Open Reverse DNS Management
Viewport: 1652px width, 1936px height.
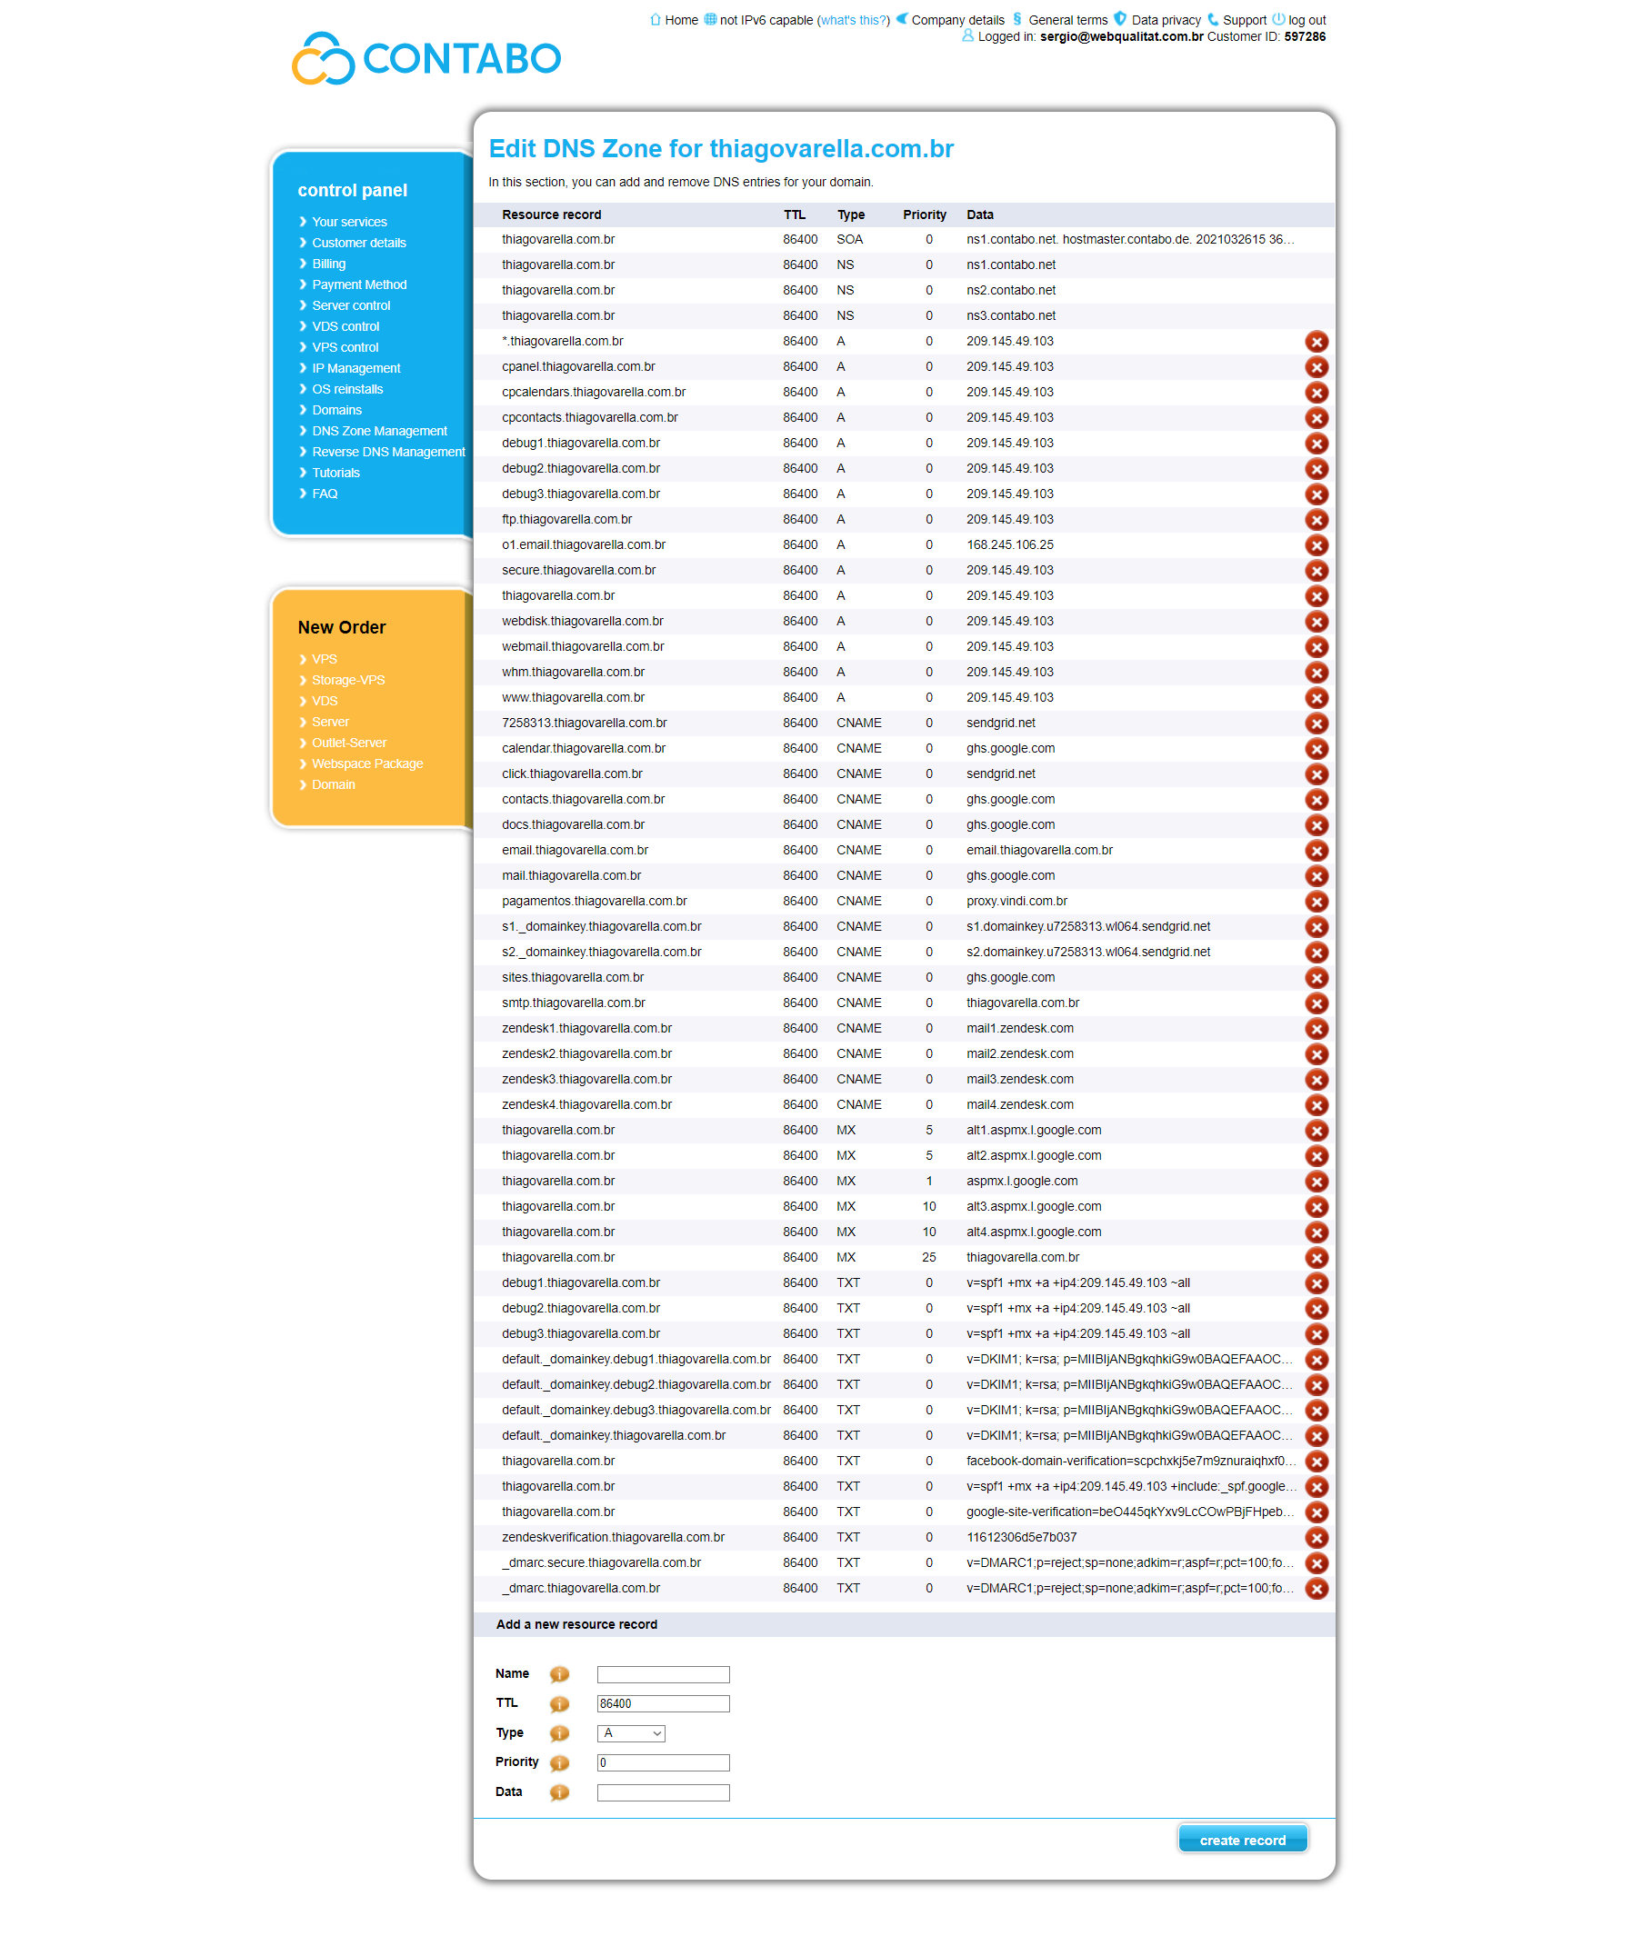[388, 453]
